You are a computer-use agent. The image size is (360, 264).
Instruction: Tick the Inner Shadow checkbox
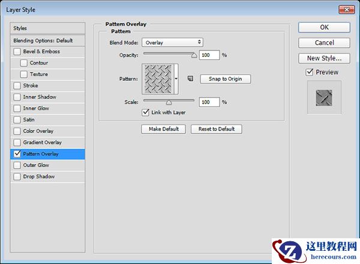[x=17, y=97]
